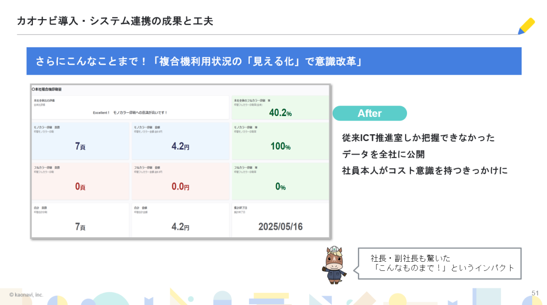Click the 本社全体のフルカラー印刷率 40.2% card
This screenshot has height=305, width=547.
tap(280, 107)
